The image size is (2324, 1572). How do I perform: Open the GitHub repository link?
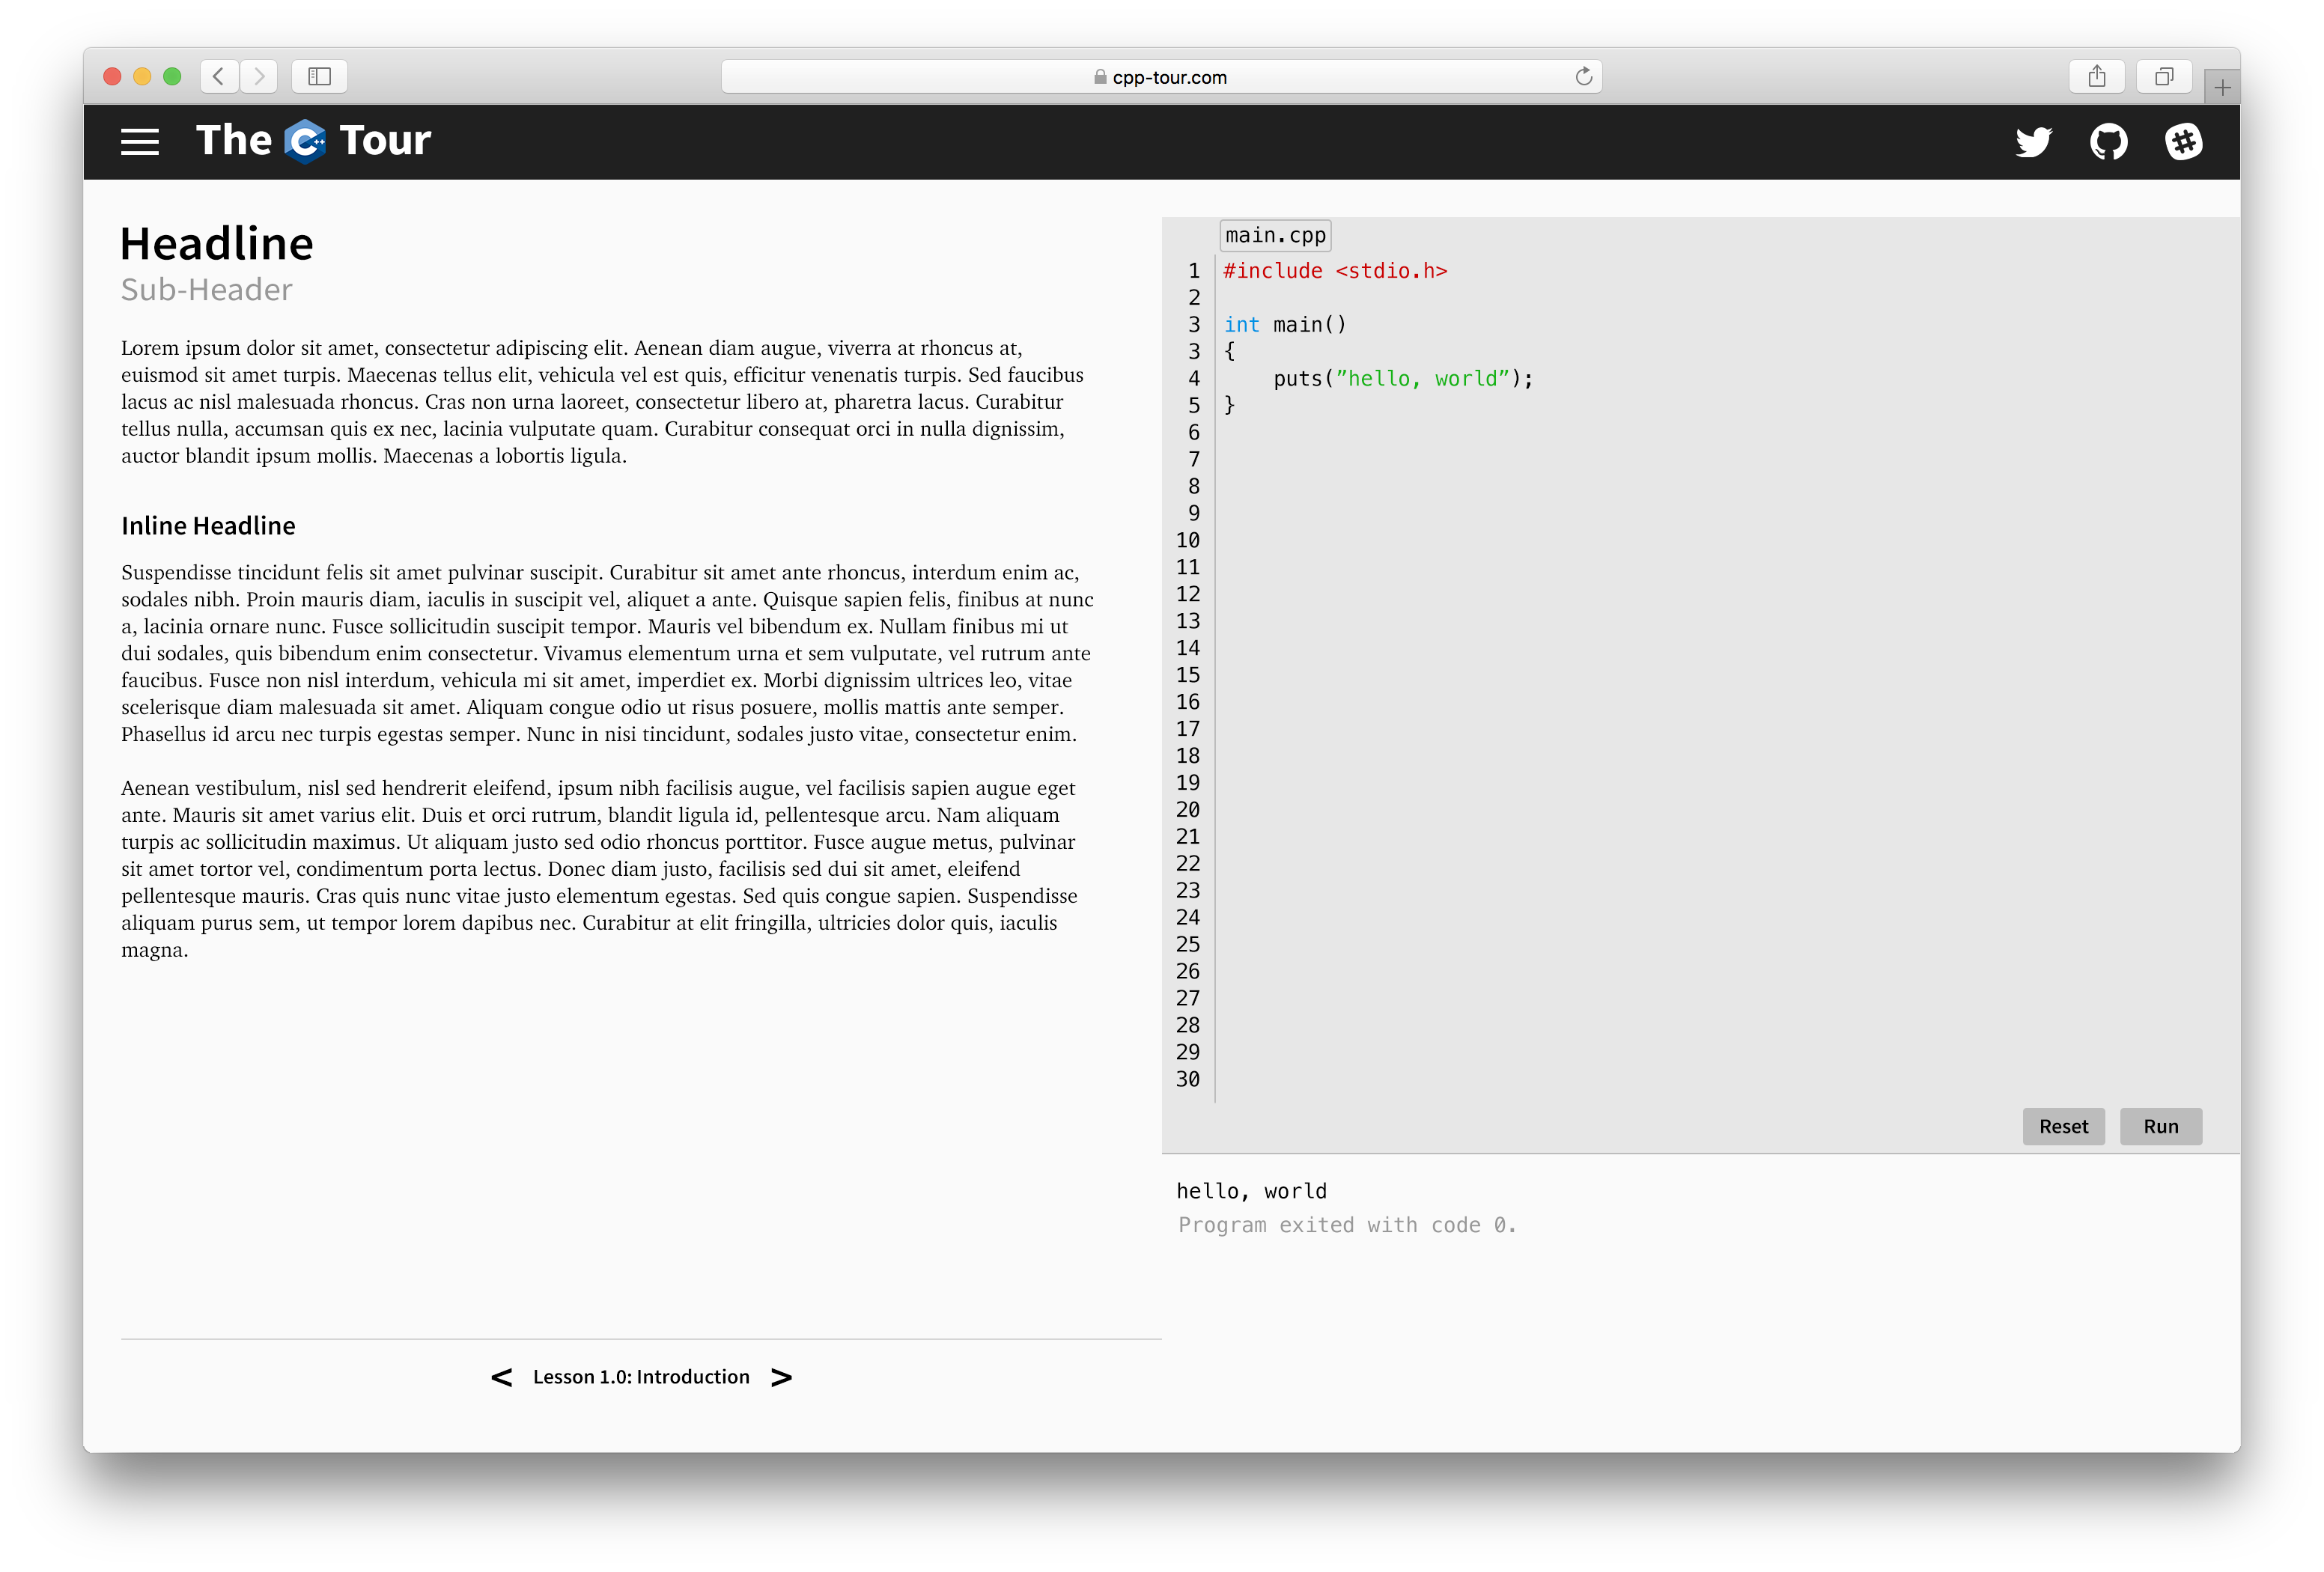[x=2110, y=142]
